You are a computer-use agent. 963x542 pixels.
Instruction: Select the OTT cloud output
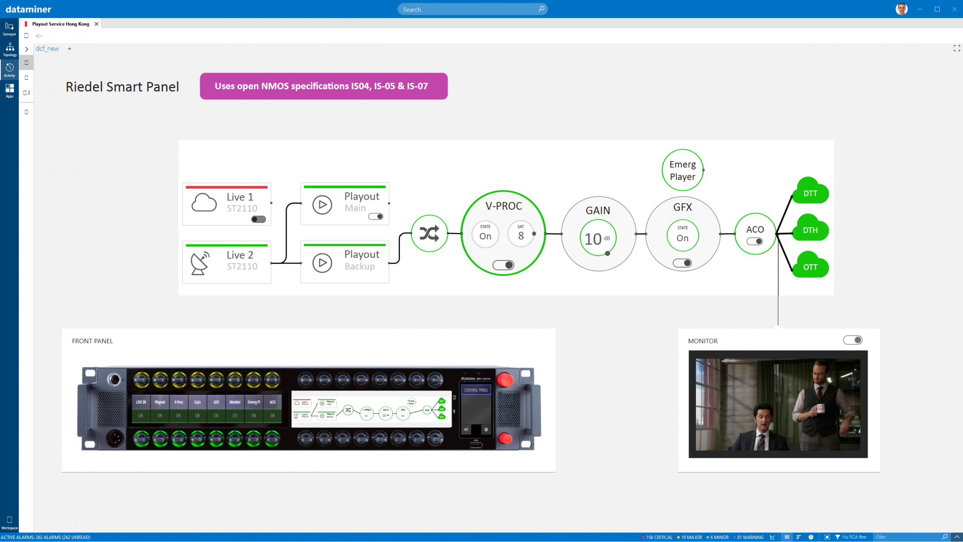point(810,265)
